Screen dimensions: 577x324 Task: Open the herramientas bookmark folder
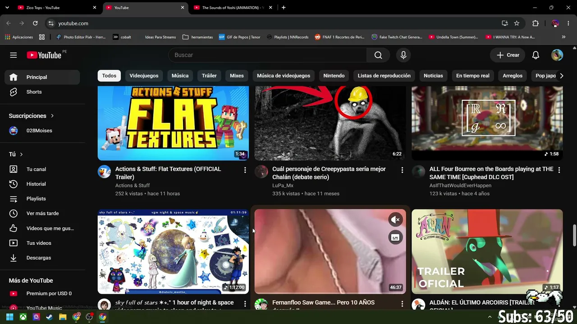pyautogui.click(x=197, y=37)
